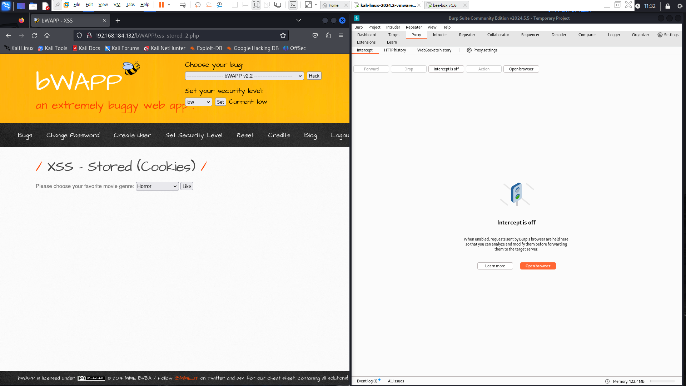Open Burp's Intruder menu

393,27
